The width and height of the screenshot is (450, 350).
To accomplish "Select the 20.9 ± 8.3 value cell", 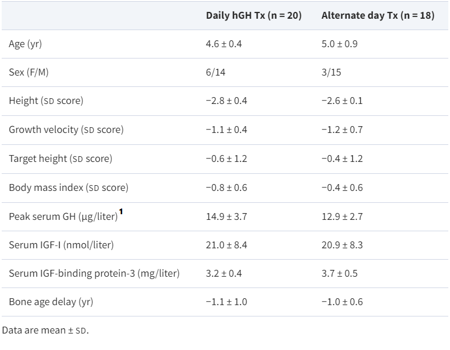I will (342, 245).
